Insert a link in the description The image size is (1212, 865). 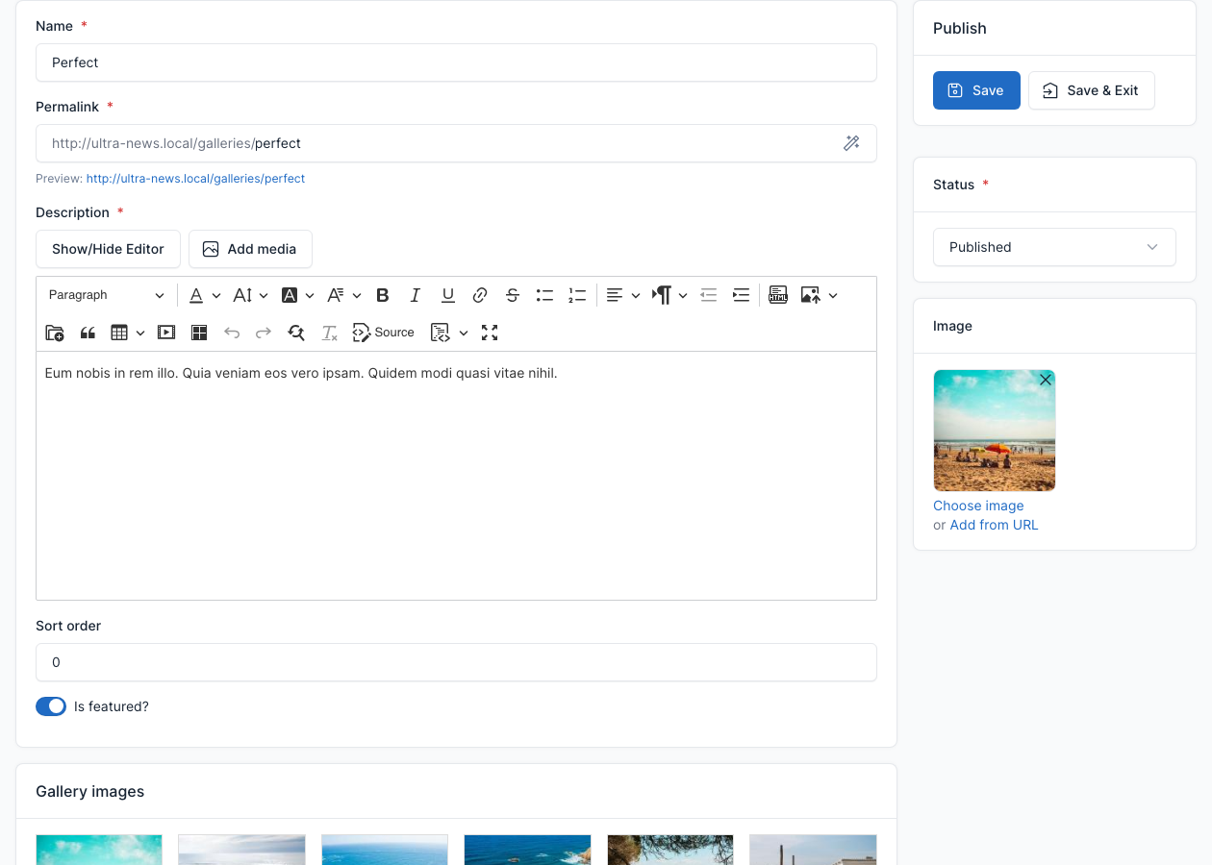(480, 295)
